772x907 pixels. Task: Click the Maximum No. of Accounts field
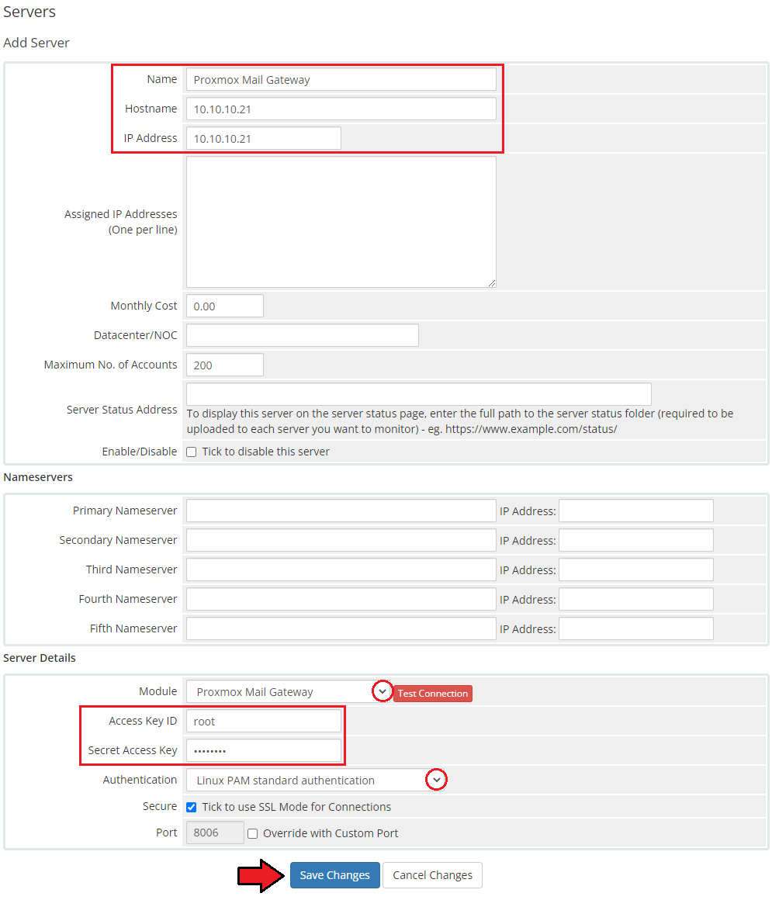click(224, 365)
